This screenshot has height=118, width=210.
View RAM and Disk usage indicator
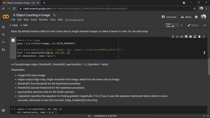click(x=172, y=25)
